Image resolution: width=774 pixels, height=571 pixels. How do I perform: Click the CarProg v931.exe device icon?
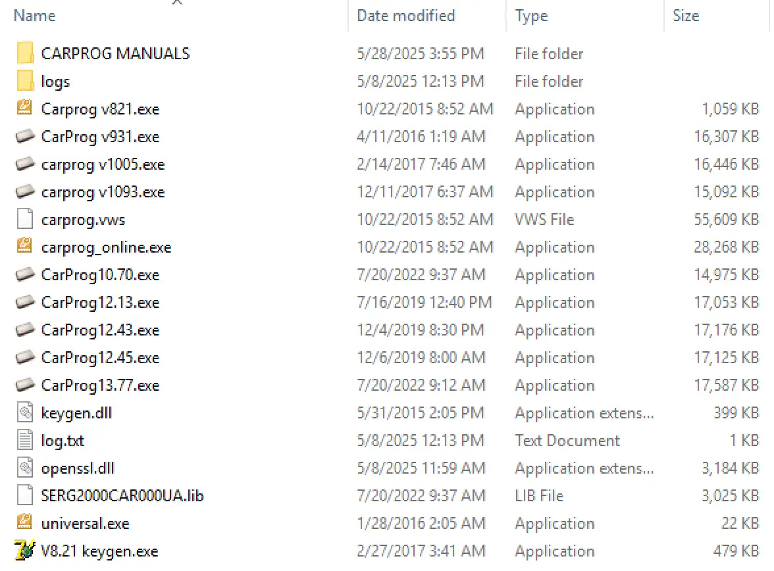click(25, 136)
